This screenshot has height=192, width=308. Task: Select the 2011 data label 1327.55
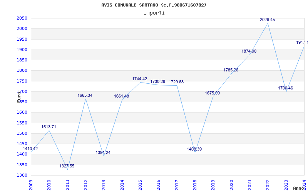(x=67, y=166)
